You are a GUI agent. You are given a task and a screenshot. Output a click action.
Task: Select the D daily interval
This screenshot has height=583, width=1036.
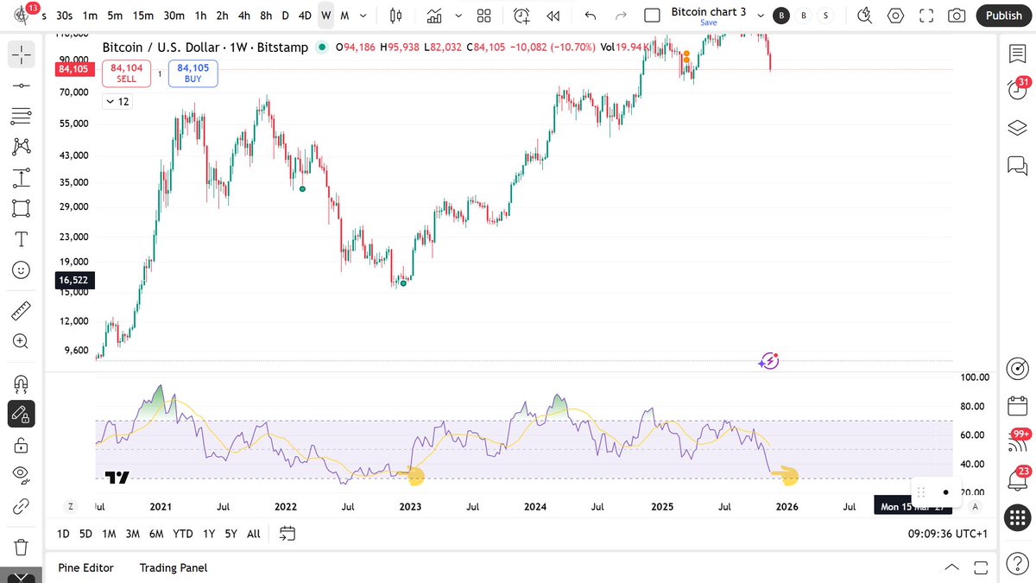click(285, 16)
